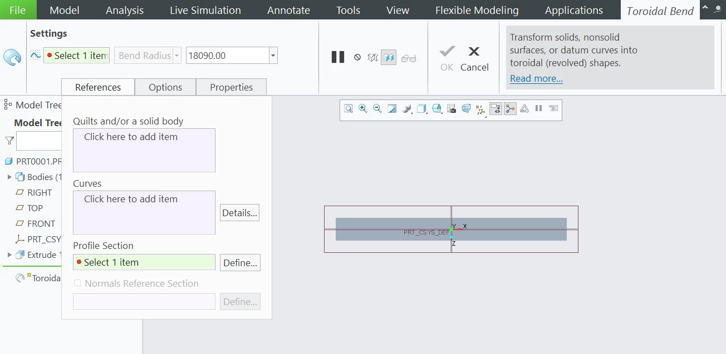Switch to the Model ribbon tab
Screen dimensions: 726x354
coord(65,10)
